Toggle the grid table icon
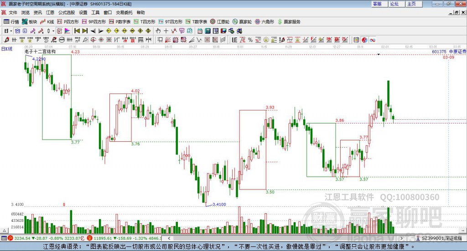 point(356,40)
